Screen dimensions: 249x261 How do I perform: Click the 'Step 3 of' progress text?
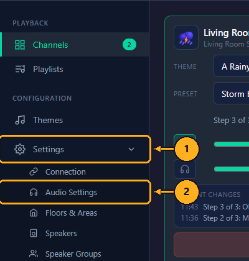point(231,121)
